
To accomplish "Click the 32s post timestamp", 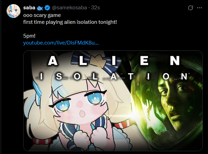I will 95,8.
